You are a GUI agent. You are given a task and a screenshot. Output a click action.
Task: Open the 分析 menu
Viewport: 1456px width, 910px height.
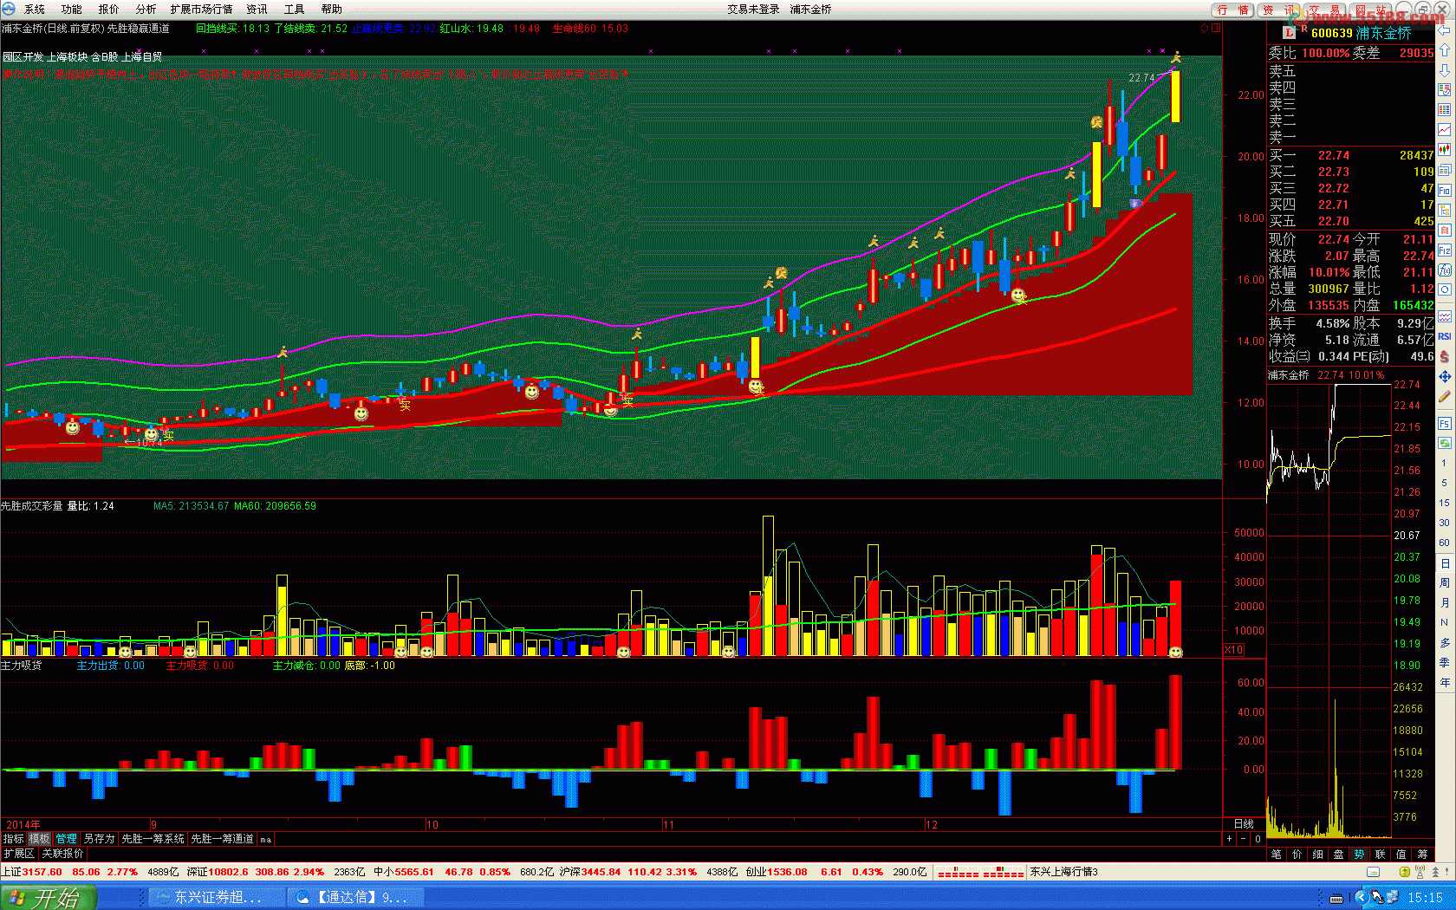(146, 10)
